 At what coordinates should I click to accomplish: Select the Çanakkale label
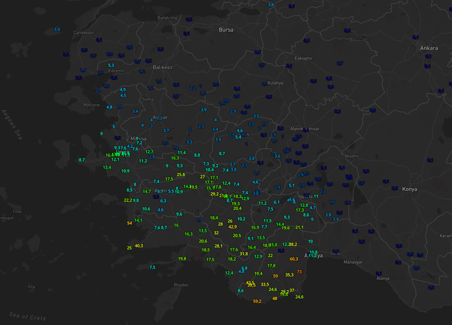pyautogui.click(x=83, y=33)
